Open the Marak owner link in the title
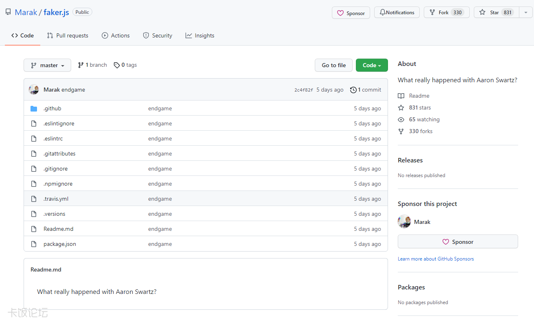534x322 pixels. pos(26,12)
